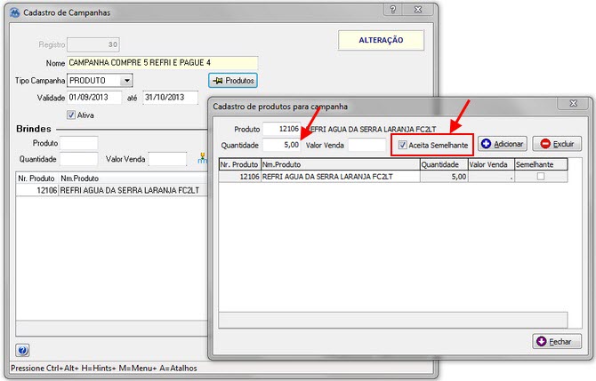Check the Semelhante box in row 12106
This screenshot has width=596, height=381.
point(541,176)
